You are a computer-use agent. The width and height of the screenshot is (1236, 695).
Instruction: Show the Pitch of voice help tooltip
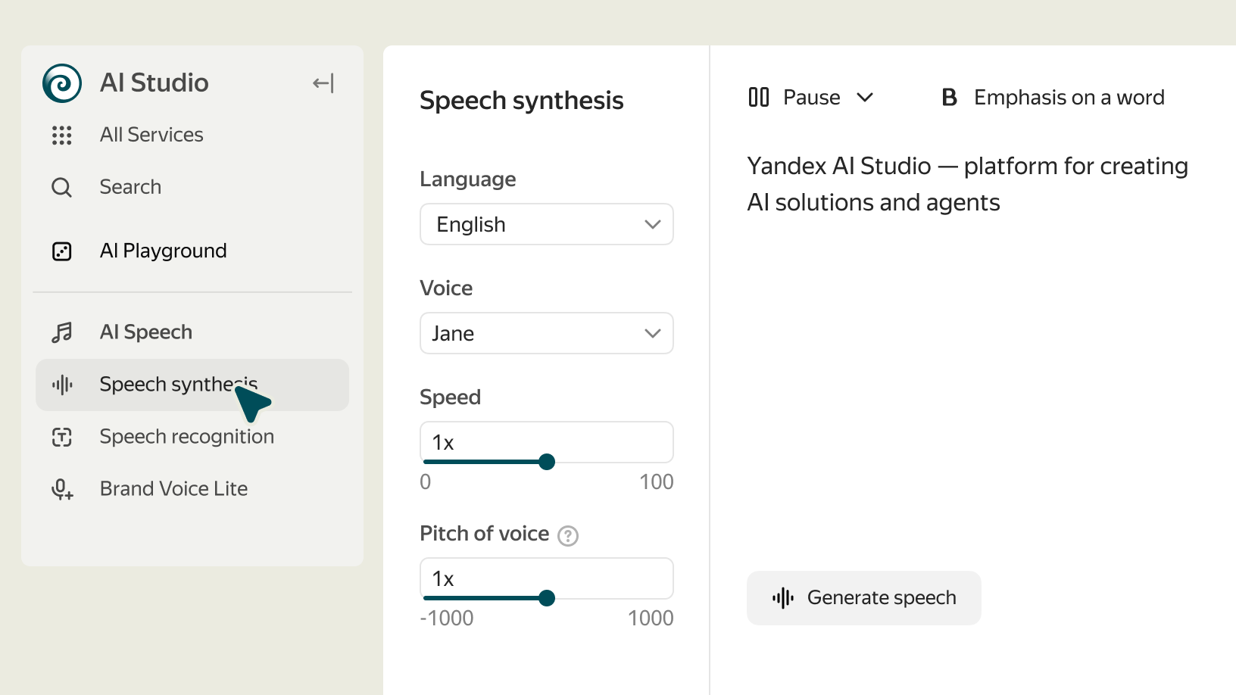(x=568, y=536)
